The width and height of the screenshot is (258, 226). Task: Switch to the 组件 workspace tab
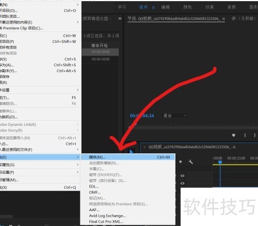click(x=143, y=7)
